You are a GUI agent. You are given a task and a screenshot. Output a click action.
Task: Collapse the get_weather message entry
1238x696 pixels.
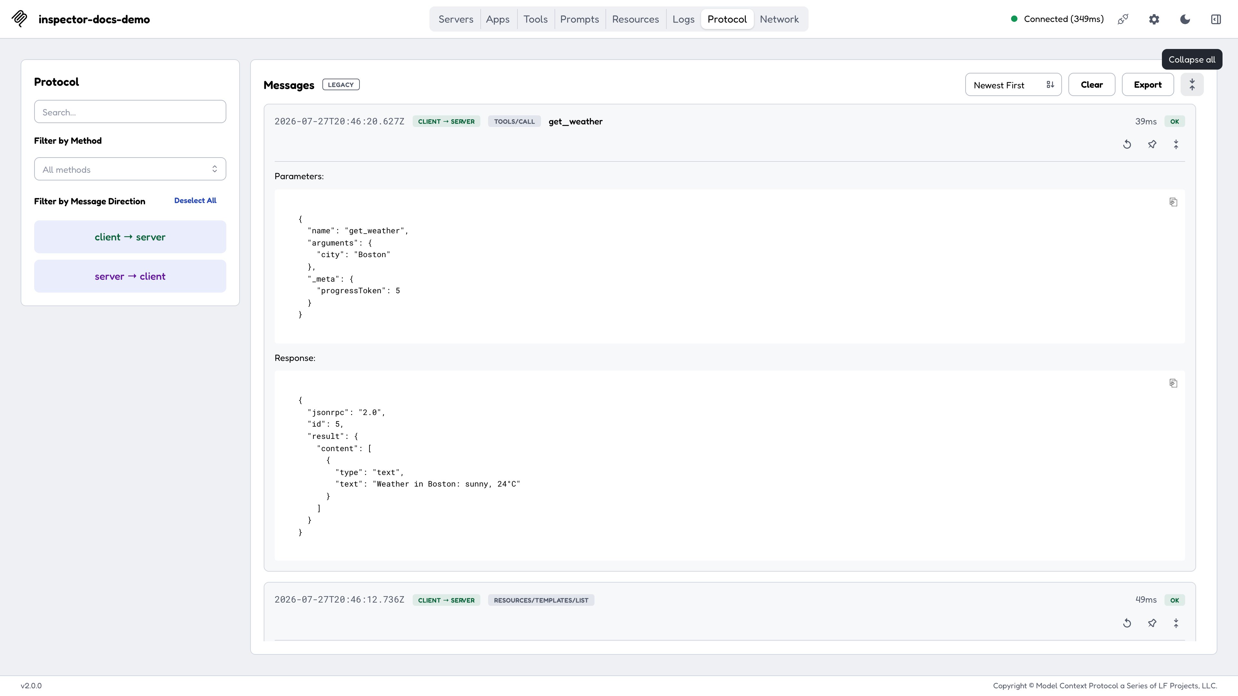coord(1176,144)
